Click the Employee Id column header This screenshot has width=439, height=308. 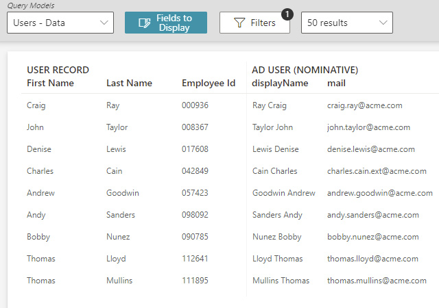coord(209,84)
